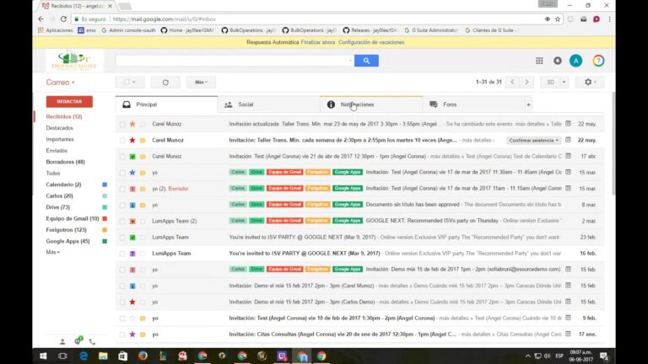
Task: Check the 'yo (2), Borrador' email row
Action: (122, 189)
